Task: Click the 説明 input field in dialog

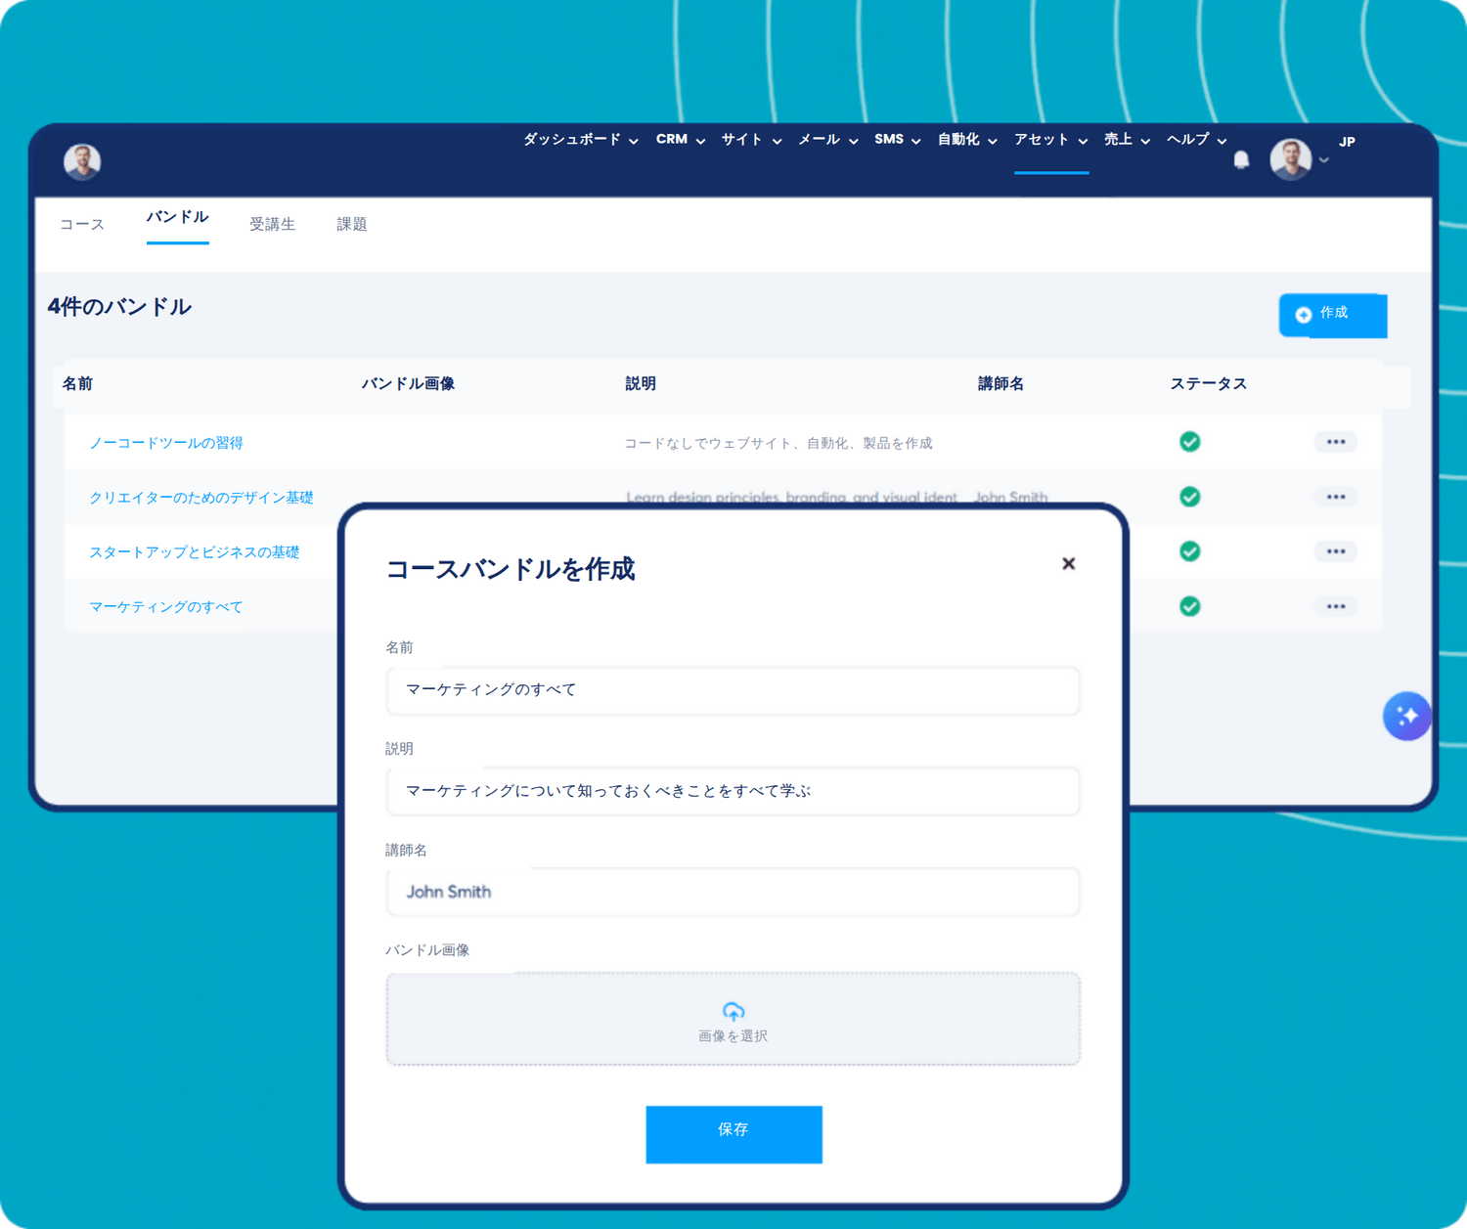Action: 733,791
